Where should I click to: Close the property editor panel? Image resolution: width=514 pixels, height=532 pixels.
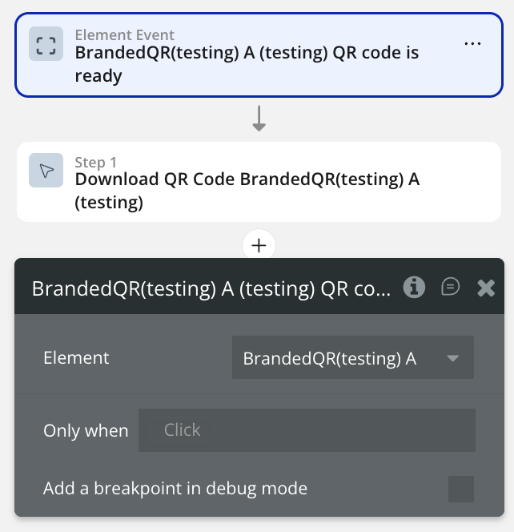(486, 288)
